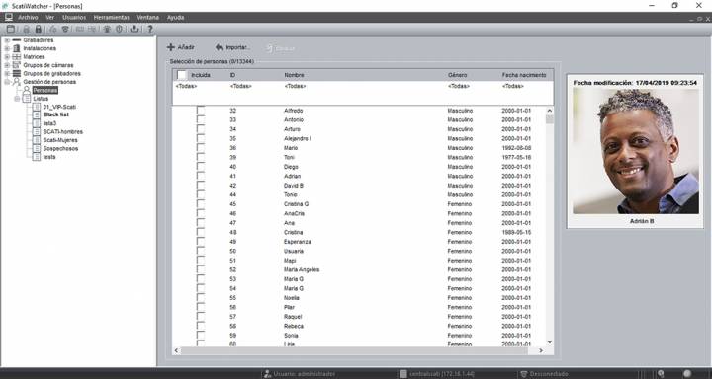The image size is (712, 379).
Task: Open the Nombre <Todas> filter
Action: click(295, 86)
